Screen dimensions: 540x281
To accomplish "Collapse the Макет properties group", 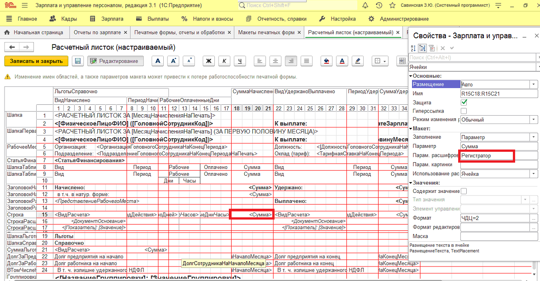I will tap(411, 129).
